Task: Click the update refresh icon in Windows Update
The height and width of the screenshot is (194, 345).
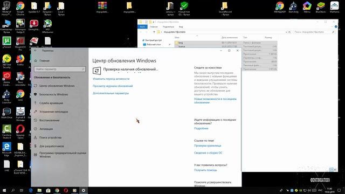Action: click(96, 71)
